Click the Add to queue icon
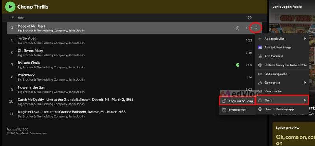This screenshot has height=146, width=315. [260, 56]
